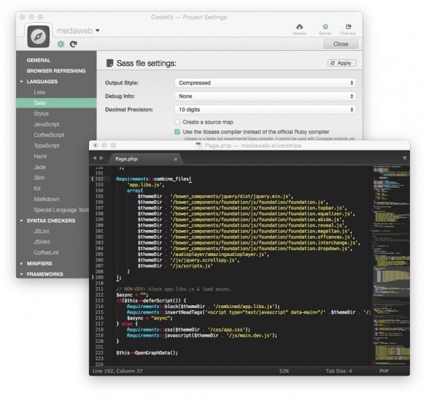Screen dimensions: 426x395
Task: Open Stylus language settings
Action: tap(42, 114)
